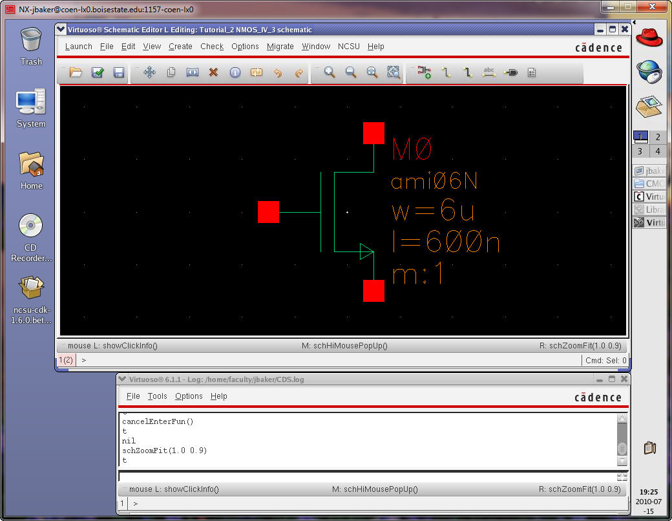The height and width of the screenshot is (521, 672).
Task: Click the Undo arrow icon
Action: coord(278,73)
